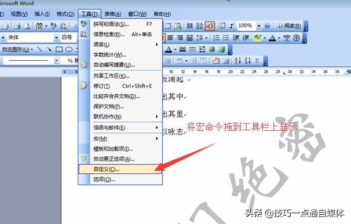The image size is (351, 224).
Task: Click the Insert Table icon
Action: pos(168,26)
